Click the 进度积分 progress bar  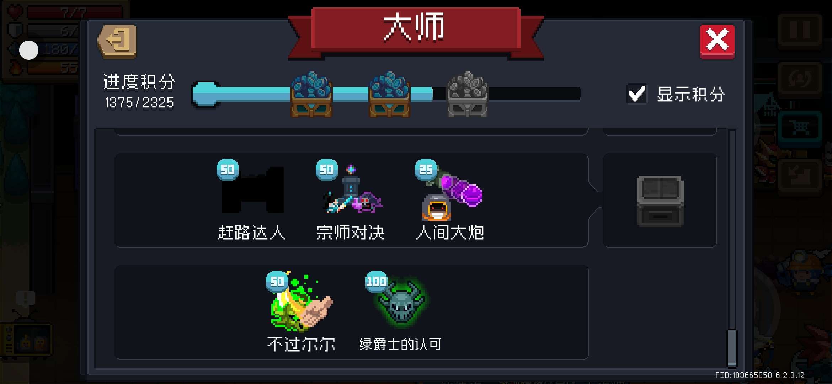pos(386,94)
